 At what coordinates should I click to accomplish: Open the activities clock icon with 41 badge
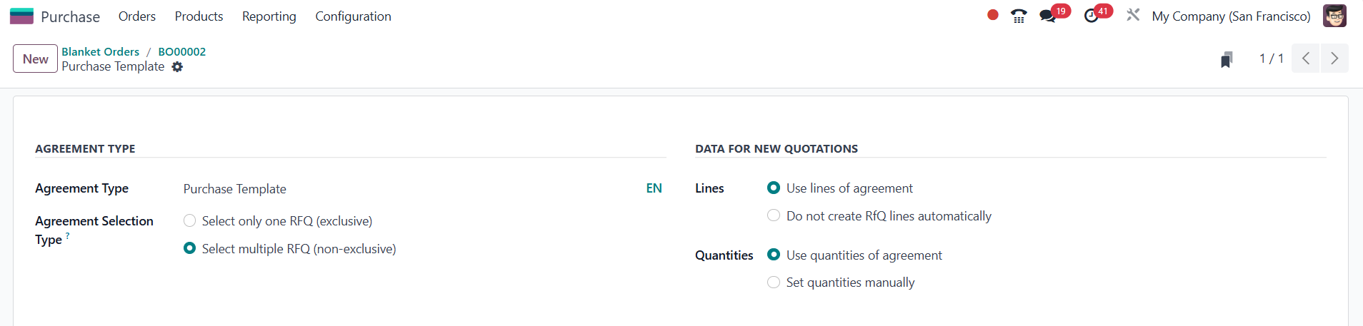click(x=1091, y=16)
